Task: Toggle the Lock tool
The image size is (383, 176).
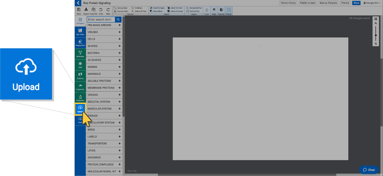Action: pyautogui.click(x=207, y=11)
